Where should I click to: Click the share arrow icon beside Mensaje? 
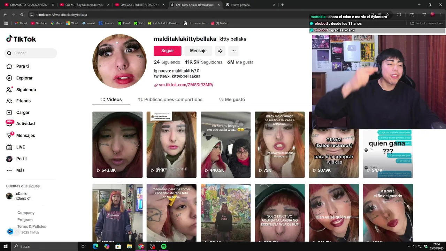[220, 51]
